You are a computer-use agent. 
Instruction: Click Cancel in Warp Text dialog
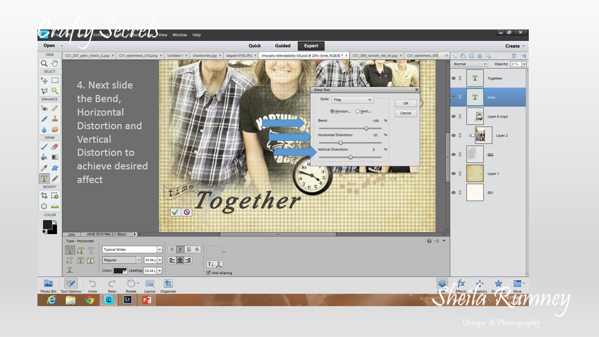[x=406, y=113]
